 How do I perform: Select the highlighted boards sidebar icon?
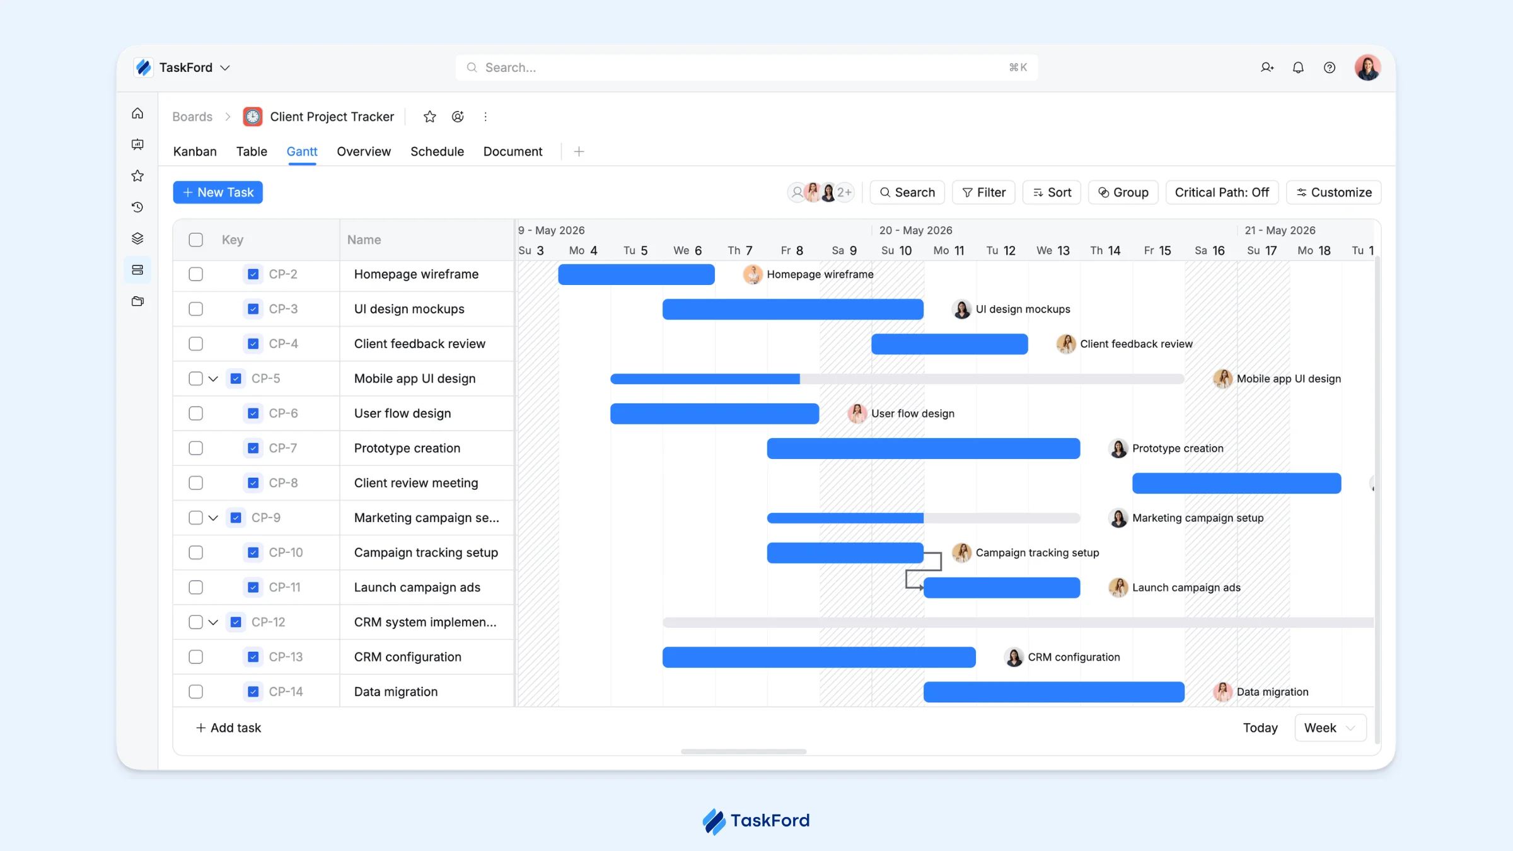point(137,270)
